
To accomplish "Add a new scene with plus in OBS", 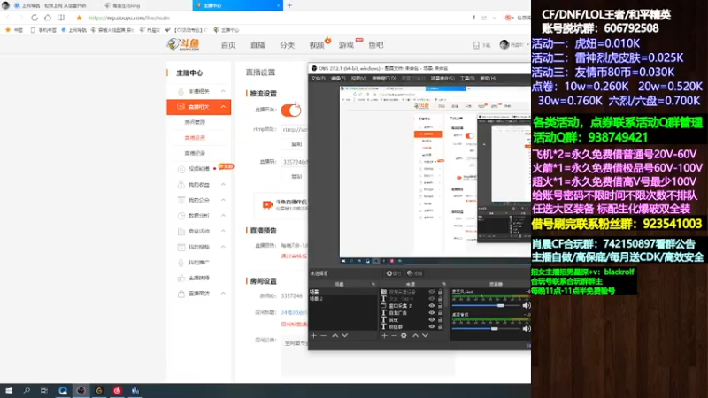I will (x=314, y=335).
